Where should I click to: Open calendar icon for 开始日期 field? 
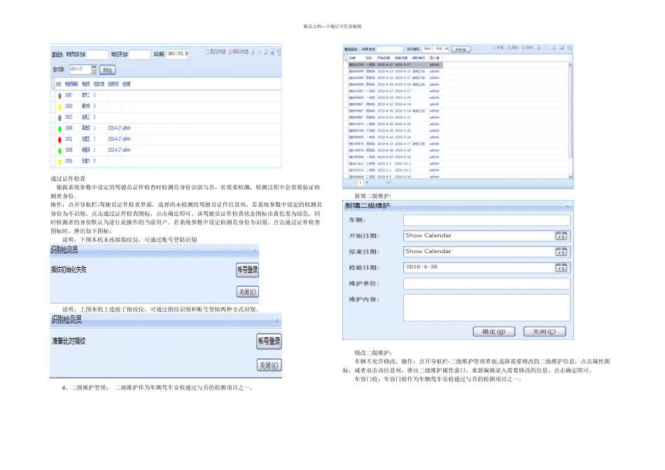pos(561,236)
